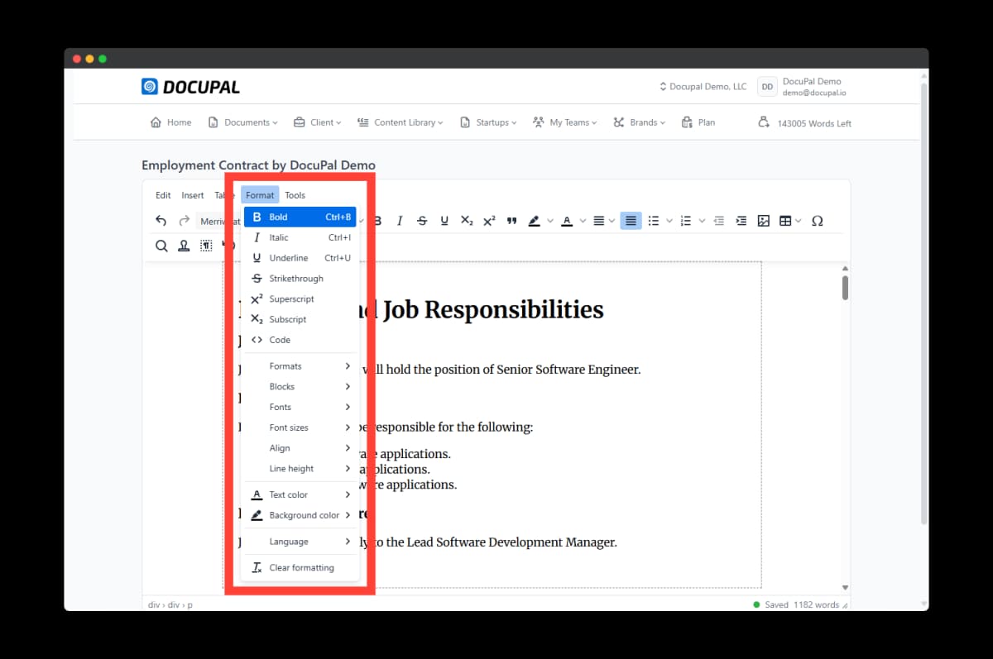
Task: Toggle the justify alignment button
Action: [631, 221]
